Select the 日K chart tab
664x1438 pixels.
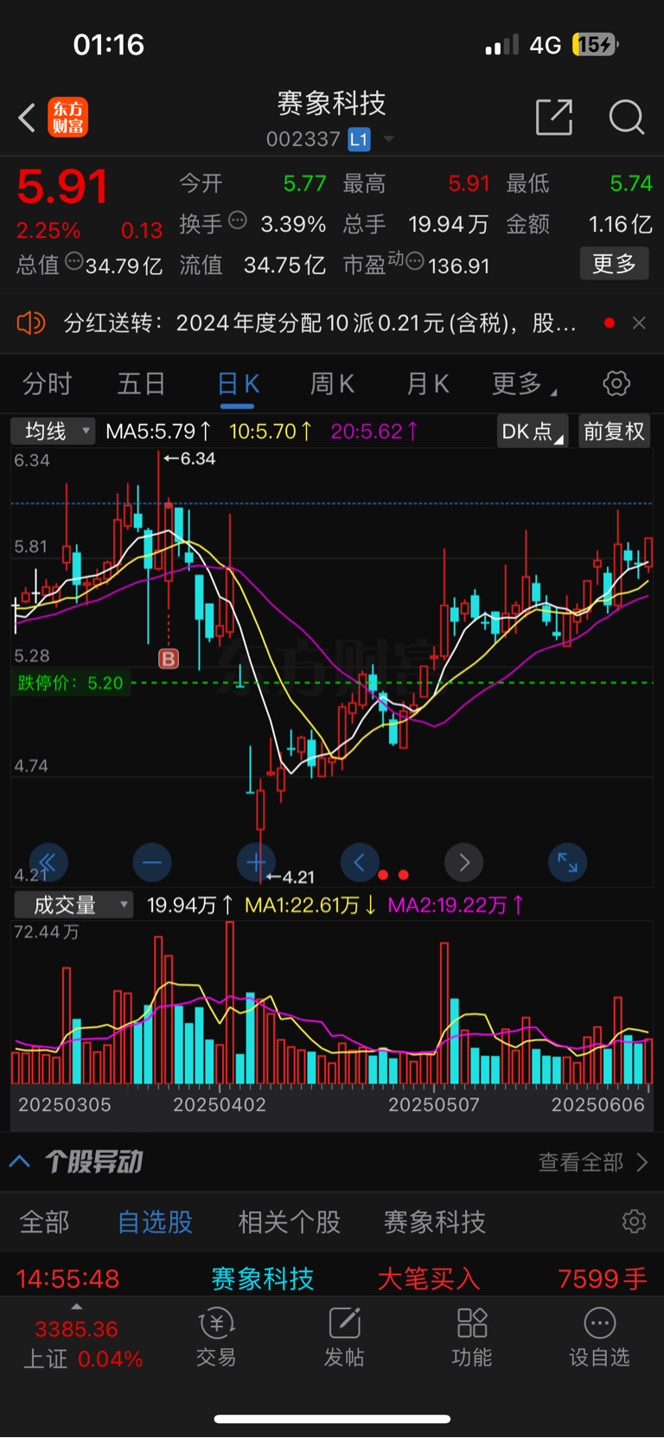coord(238,383)
